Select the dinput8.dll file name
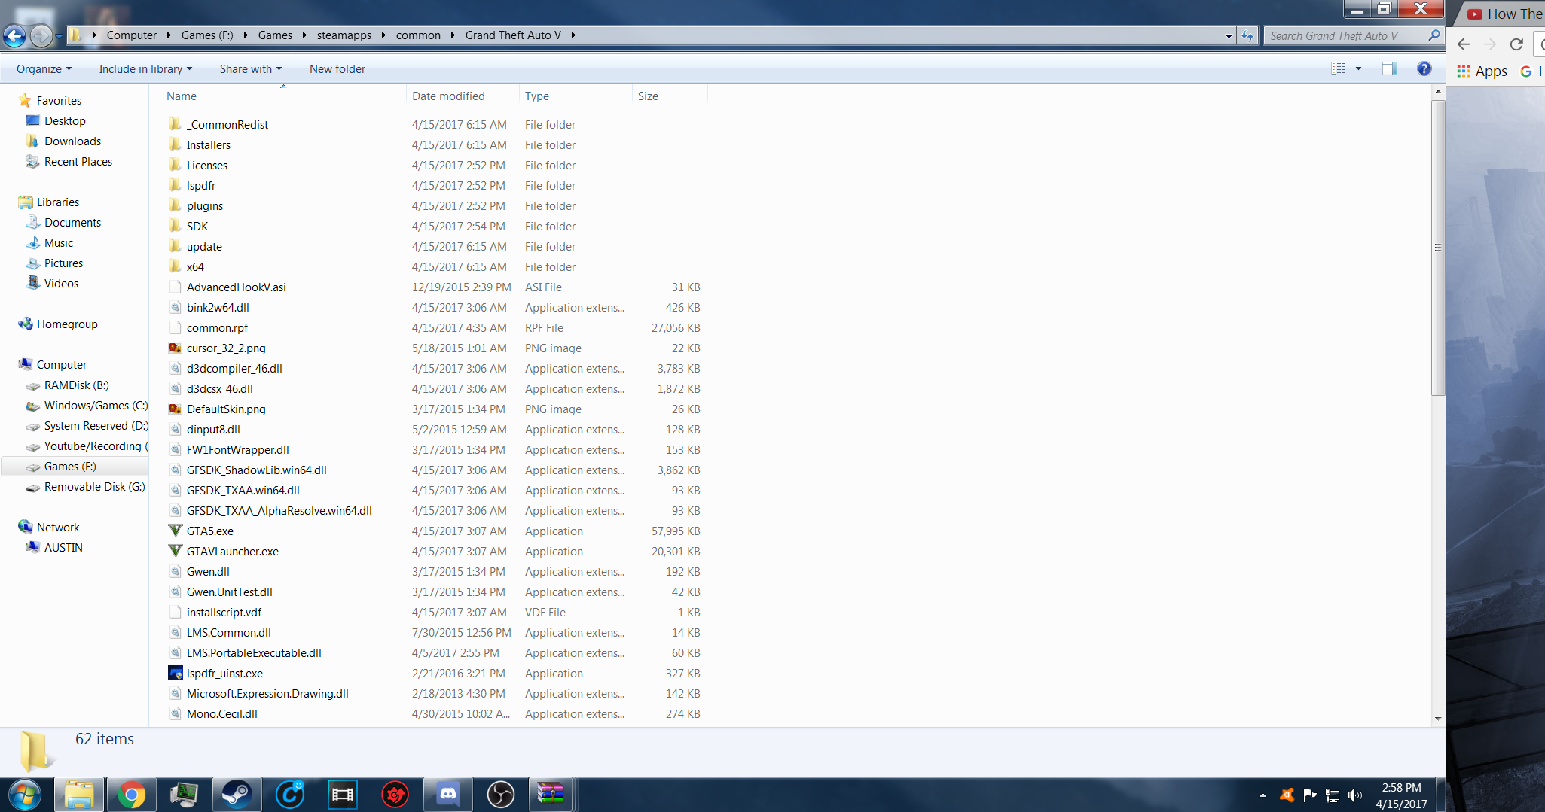Screen dimensions: 1545x812 coord(213,430)
